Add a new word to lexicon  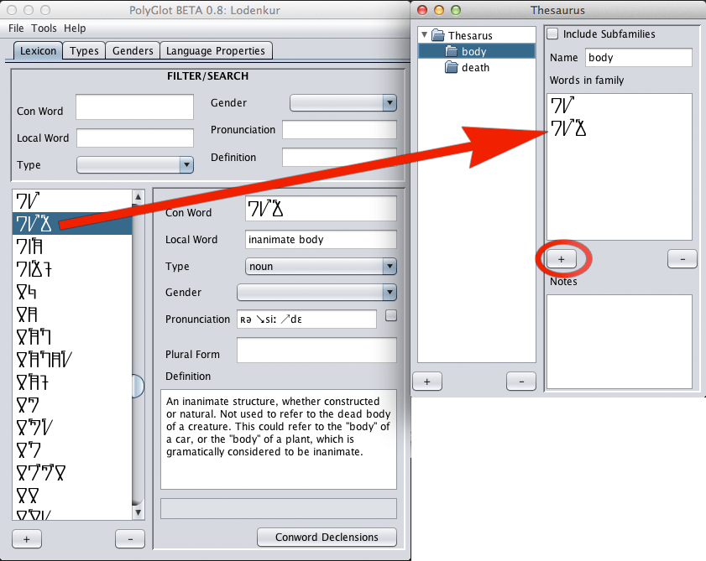[x=27, y=539]
